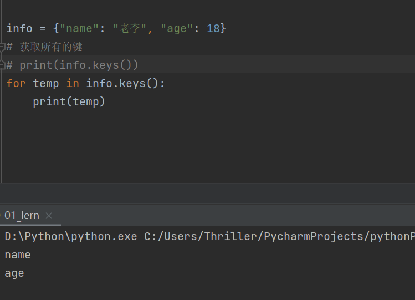Click the commented-out print(info.keys()) line

(x=72, y=65)
